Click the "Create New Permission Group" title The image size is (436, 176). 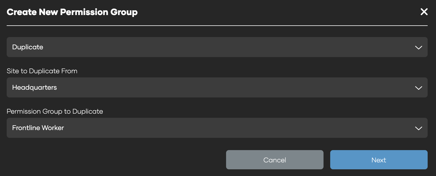pos(72,12)
